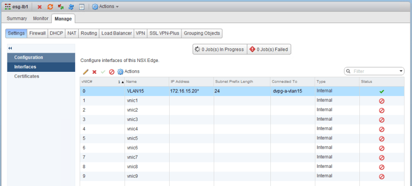Select the vnic2 row

tap(242, 110)
